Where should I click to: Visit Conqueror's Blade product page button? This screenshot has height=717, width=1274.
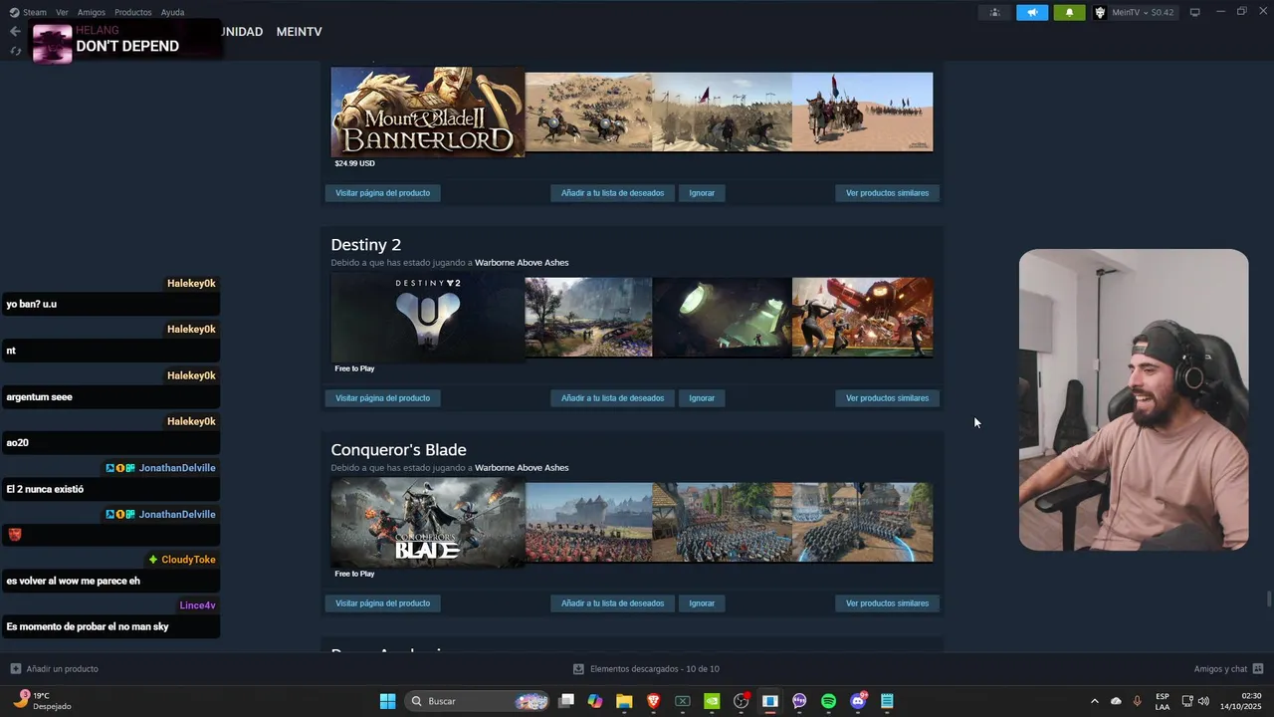(382, 603)
